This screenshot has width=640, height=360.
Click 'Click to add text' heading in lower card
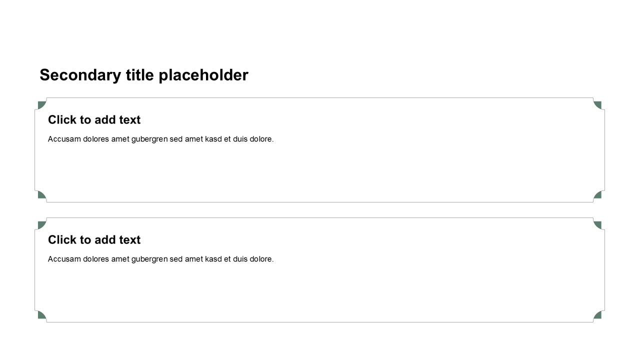(x=94, y=240)
